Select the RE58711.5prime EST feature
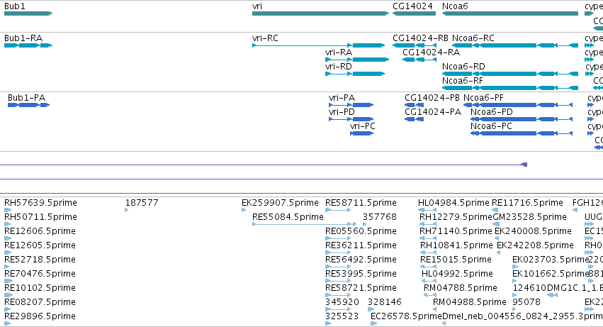603x327 pixels. click(338, 210)
